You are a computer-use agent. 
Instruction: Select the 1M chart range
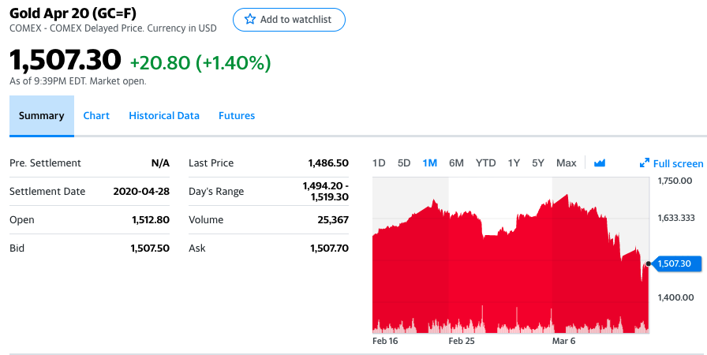[x=430, y=163]
